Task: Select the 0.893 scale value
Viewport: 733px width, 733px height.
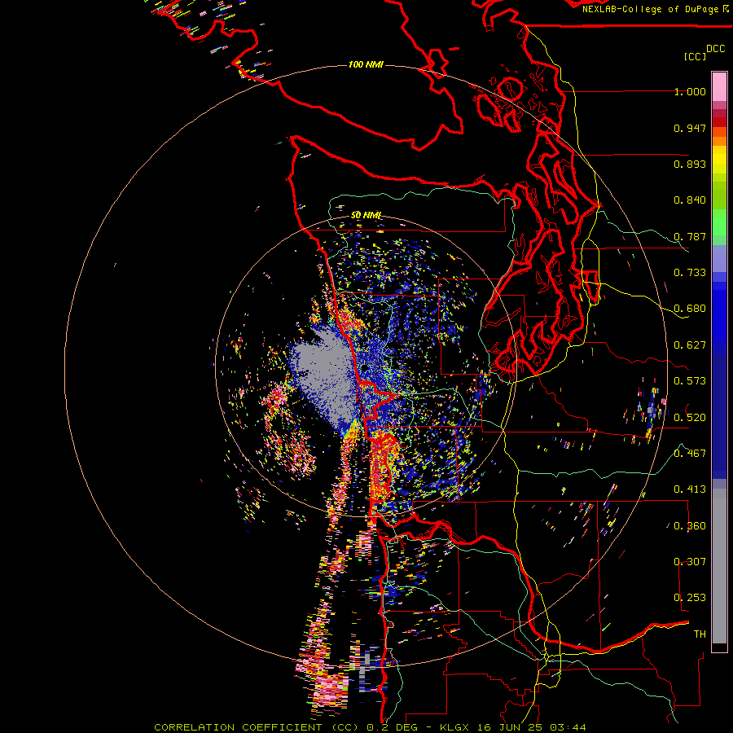Action: [x=690, y=164]
